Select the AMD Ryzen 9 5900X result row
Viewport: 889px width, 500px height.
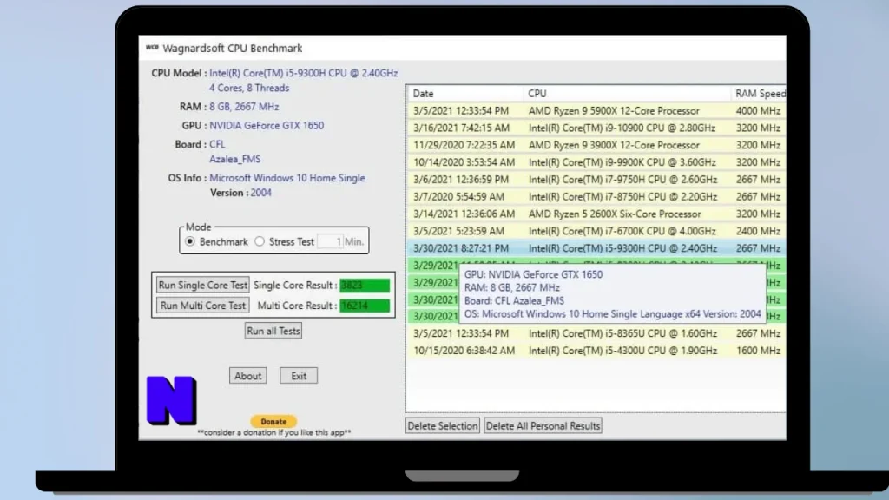[596, 110]
